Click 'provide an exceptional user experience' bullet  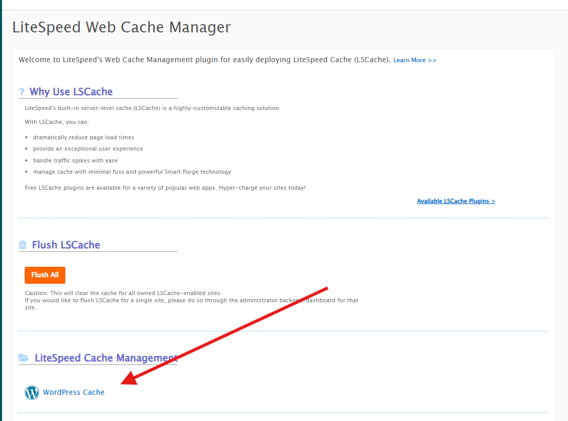[88, 149]
